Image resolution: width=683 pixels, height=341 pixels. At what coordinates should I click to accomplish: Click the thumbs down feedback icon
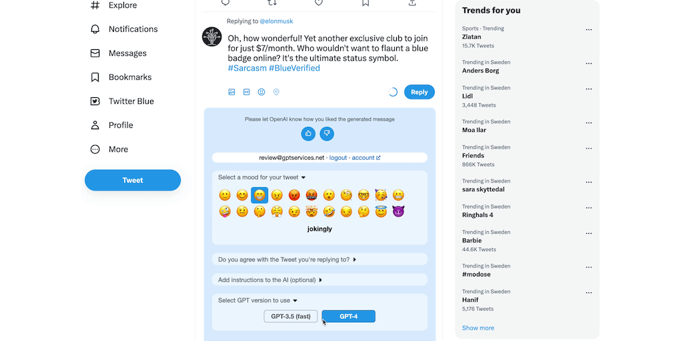coord(327,134)
